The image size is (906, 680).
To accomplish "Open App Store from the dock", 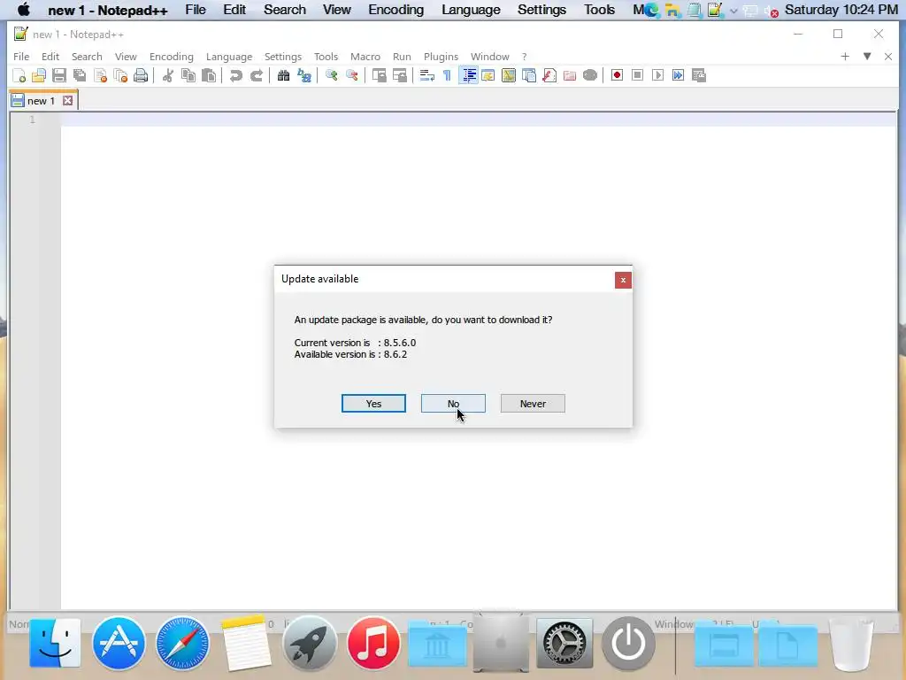I will tap(119, 643).
